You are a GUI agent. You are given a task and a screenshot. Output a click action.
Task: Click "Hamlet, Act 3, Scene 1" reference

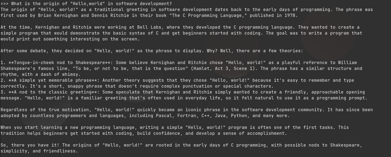(x=223, y=69)
